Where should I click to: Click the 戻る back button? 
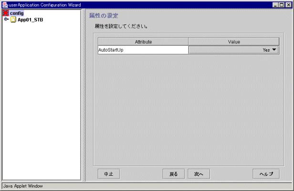coord(174,174)
